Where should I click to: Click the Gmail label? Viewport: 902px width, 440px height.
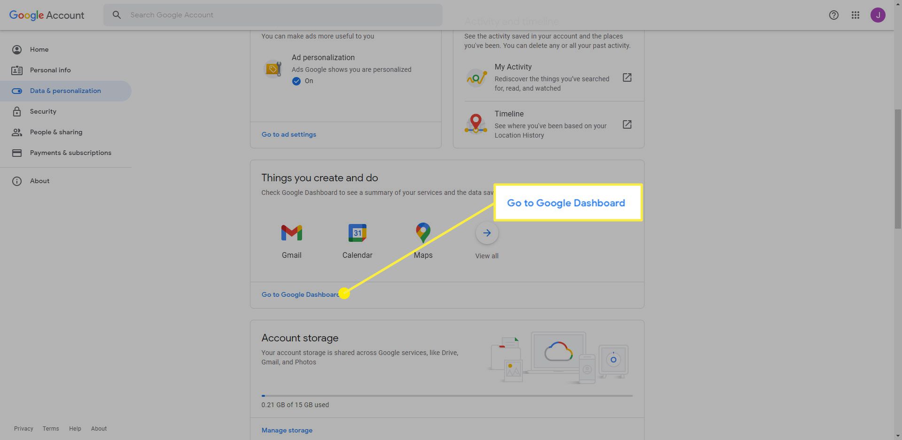point(291,255)
